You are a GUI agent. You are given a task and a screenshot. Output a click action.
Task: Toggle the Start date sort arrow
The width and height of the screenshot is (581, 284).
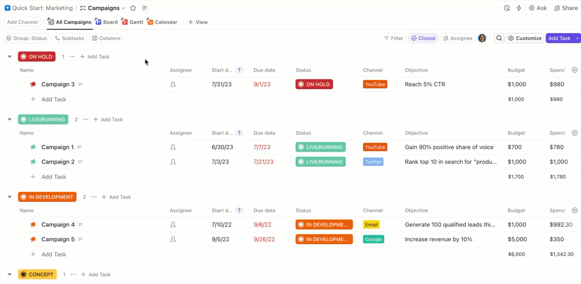[x=239, y=70]
